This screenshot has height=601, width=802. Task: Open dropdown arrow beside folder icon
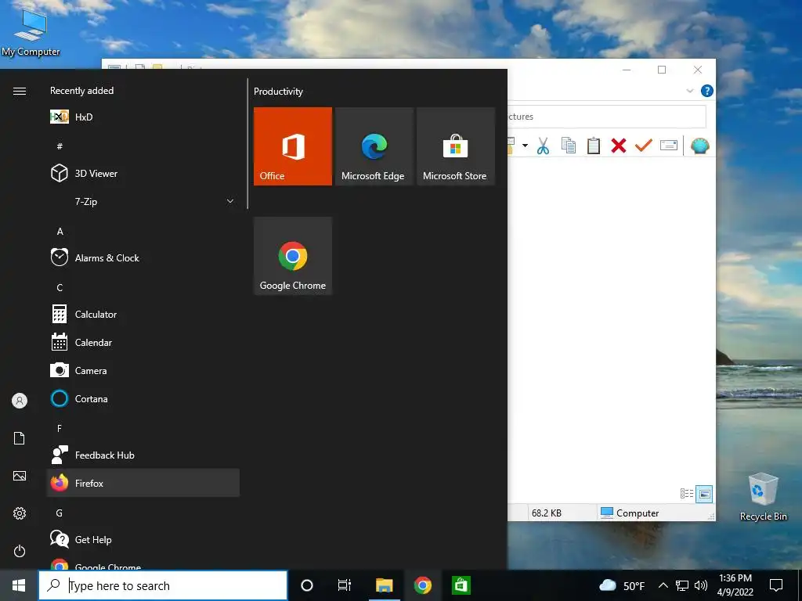point(525,146)
